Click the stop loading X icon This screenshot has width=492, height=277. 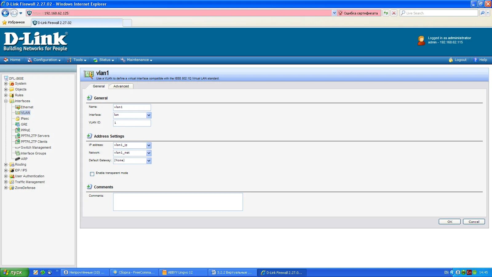click(394, 13)
